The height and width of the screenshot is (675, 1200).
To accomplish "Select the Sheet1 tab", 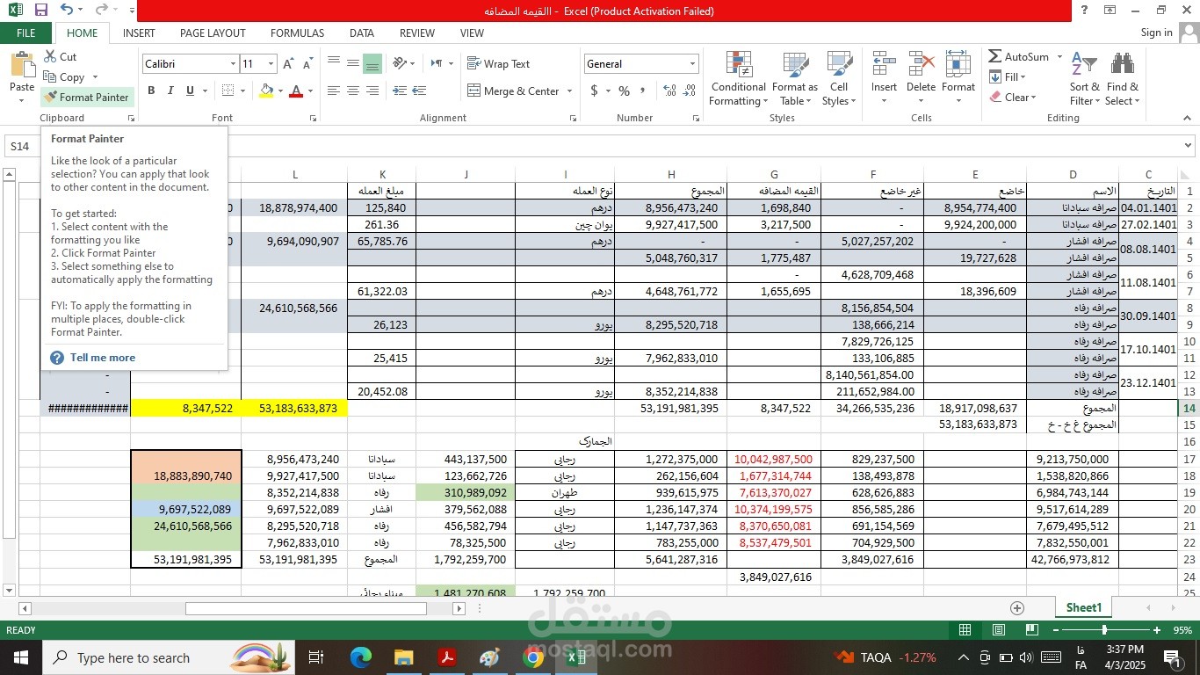I will tap(1083, 607).
